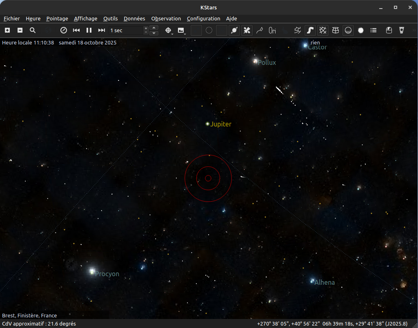Reset the clock to current time

click(x=63, y=30)
